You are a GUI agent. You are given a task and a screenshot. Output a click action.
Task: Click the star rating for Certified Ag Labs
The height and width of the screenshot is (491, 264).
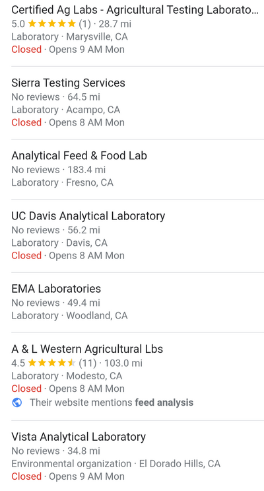[52, 24]
